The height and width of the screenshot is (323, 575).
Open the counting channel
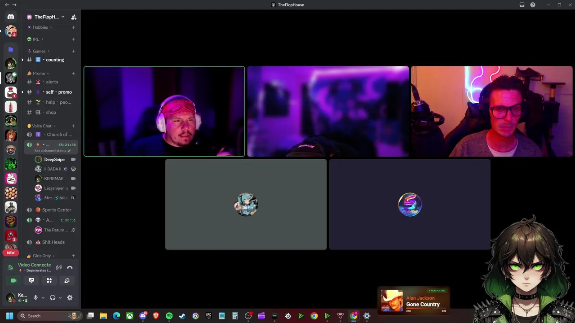(51, 60)
